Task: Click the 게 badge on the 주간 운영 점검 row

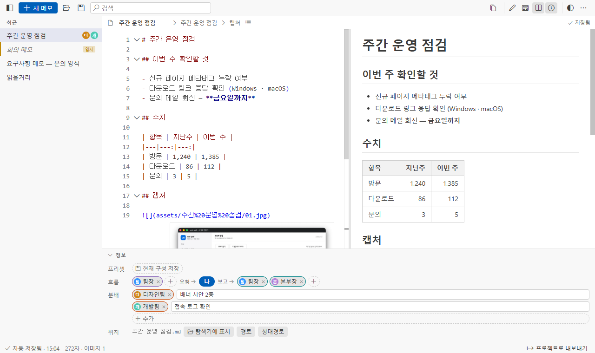Action: pos(94,35)
